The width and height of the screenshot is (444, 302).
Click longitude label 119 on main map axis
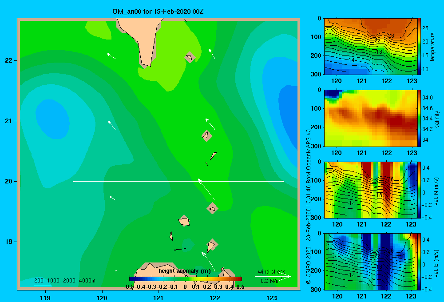click(45, 298)
